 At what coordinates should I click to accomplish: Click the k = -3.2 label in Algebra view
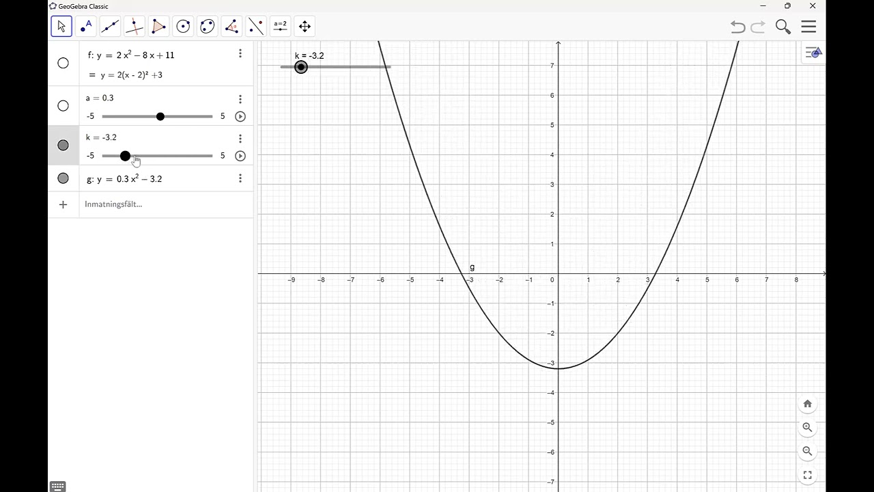pos(101,137)
